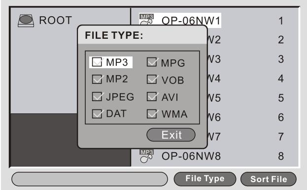
Task: Toggle the VOB file type checkbox
Action: 152,79
